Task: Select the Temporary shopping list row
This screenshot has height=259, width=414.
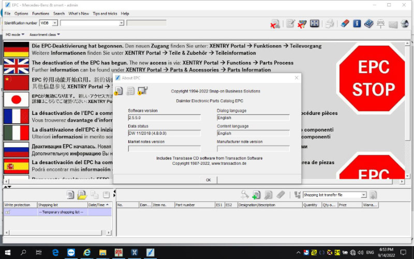Action: point(58,212)
